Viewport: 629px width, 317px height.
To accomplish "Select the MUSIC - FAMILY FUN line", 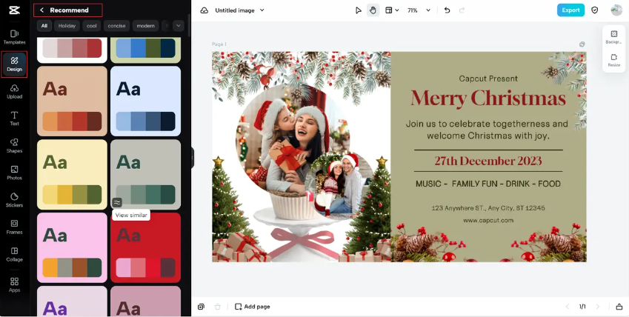I will (x=488, y=184).
